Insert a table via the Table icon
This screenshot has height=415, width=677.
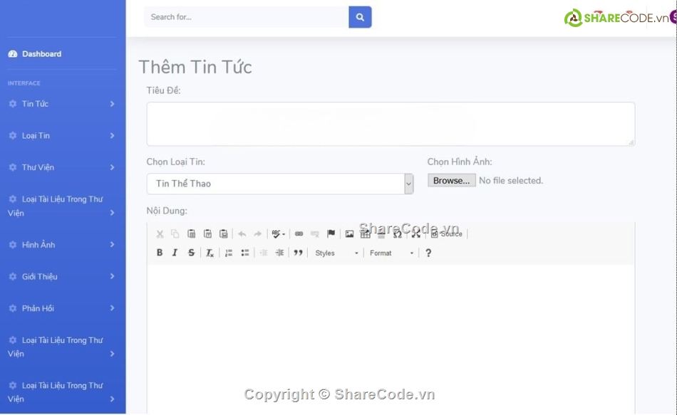click(366, 234)
